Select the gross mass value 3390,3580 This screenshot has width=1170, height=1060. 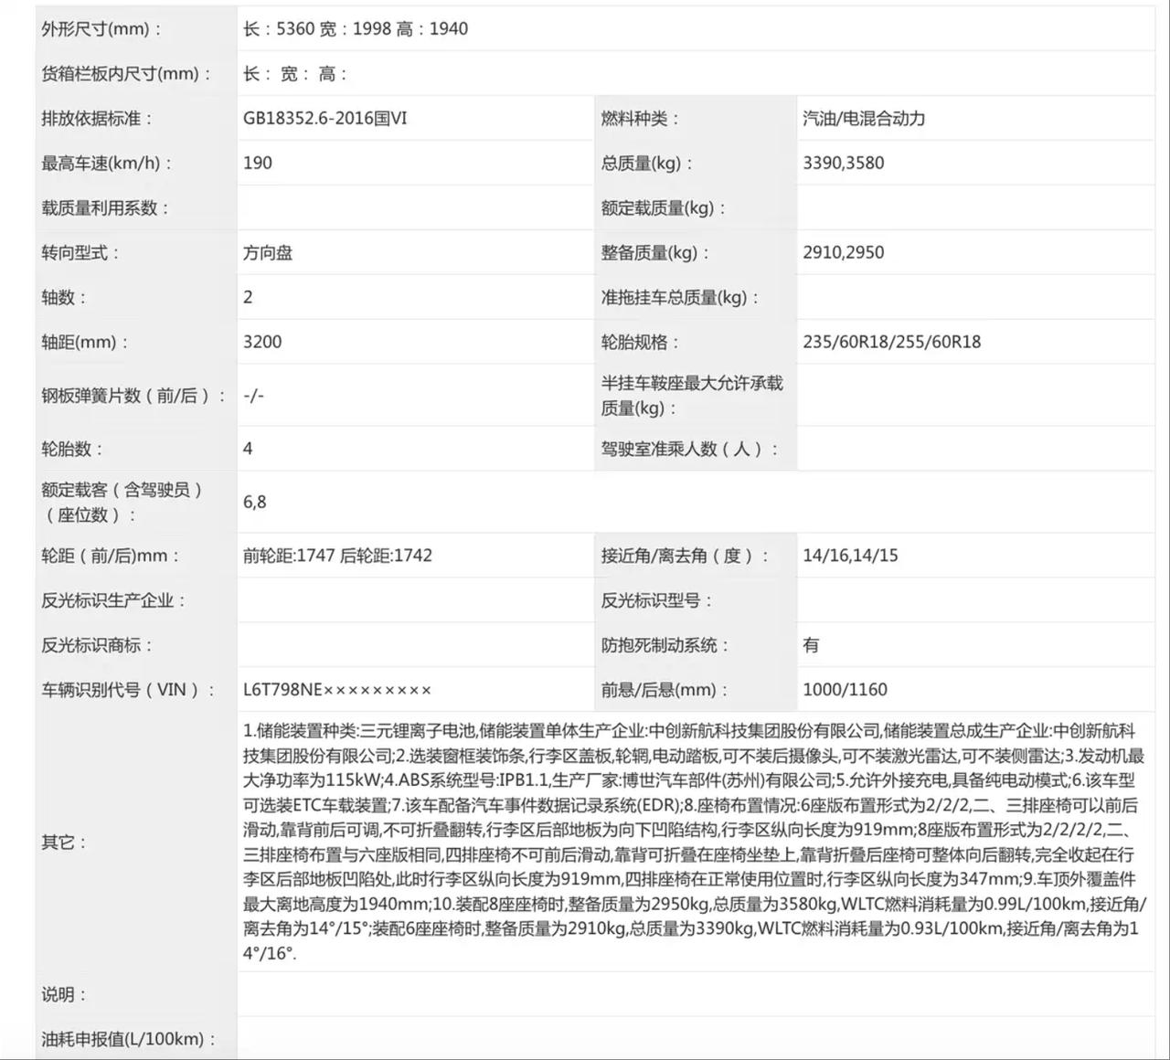point(844,164)
